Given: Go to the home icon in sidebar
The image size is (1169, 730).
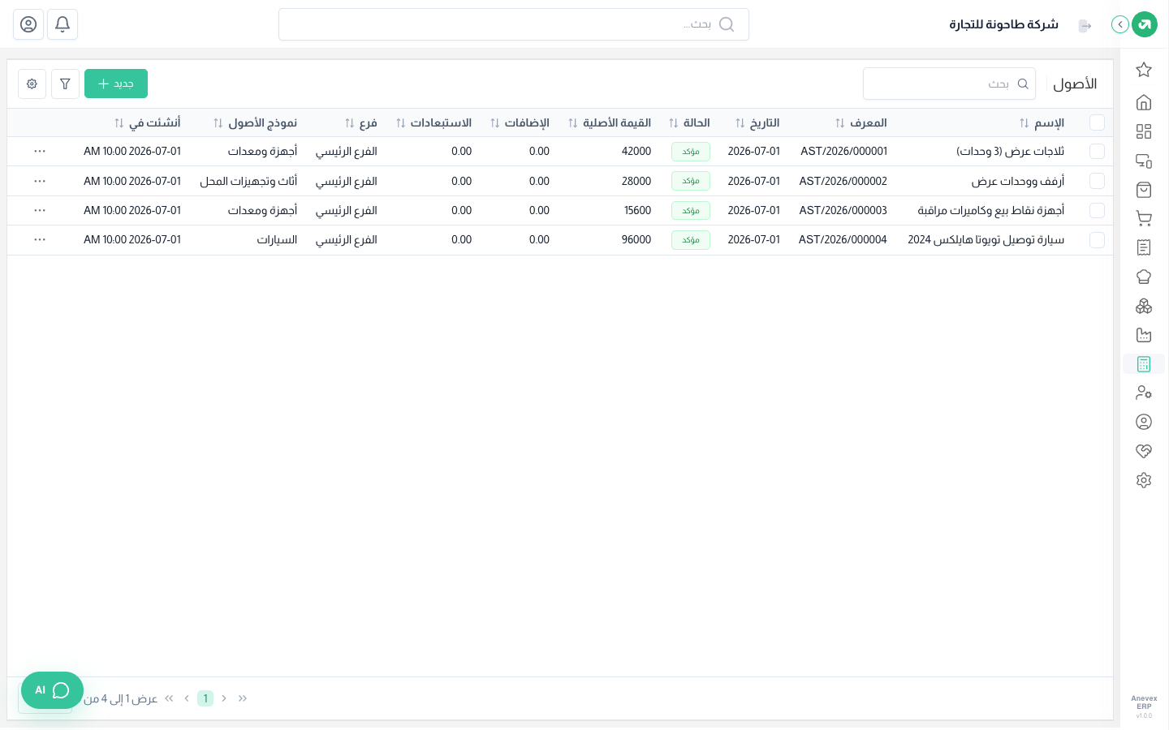Looking at the screenshot, I should tap(1144, 102).
